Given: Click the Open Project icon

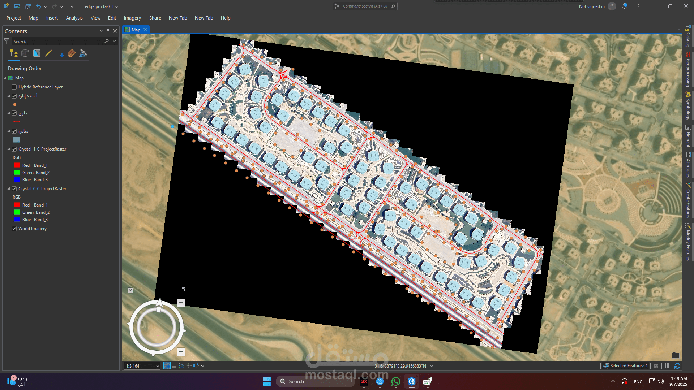Looking at the screenshot, I should (17, 6).
